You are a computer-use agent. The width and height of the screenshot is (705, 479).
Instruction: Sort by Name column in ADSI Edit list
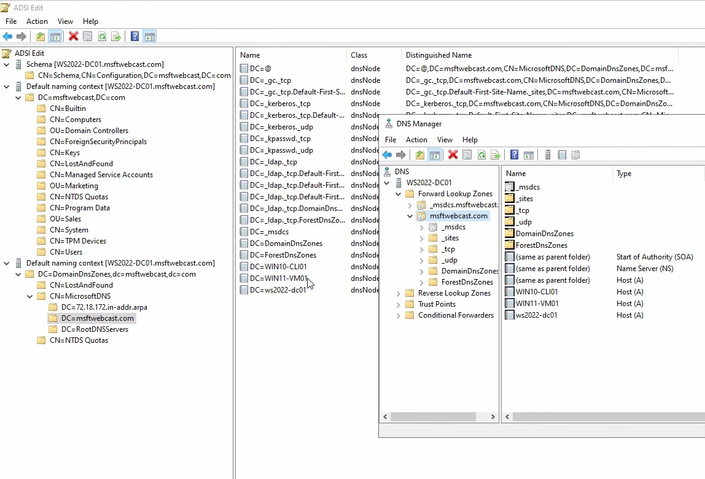click(291, 55)
